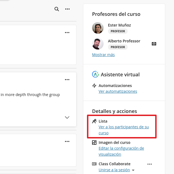Viewport: 174px width, 174px height.
Task: Click the Automatizaciones lightning bolt icon
Action: click(x=94, y=86)
